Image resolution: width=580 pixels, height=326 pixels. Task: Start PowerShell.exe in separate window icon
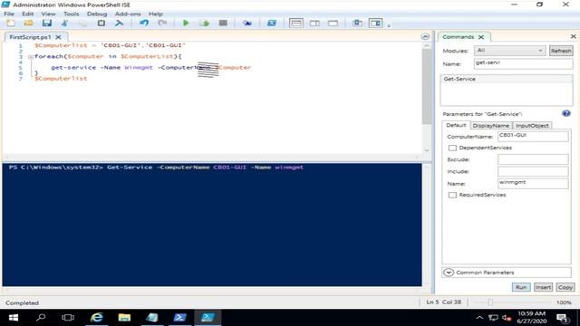(x=272, y=23)
